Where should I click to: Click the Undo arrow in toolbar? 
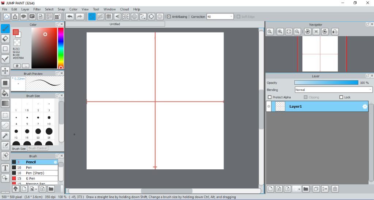pyautogui.click(x=70, y=16)
